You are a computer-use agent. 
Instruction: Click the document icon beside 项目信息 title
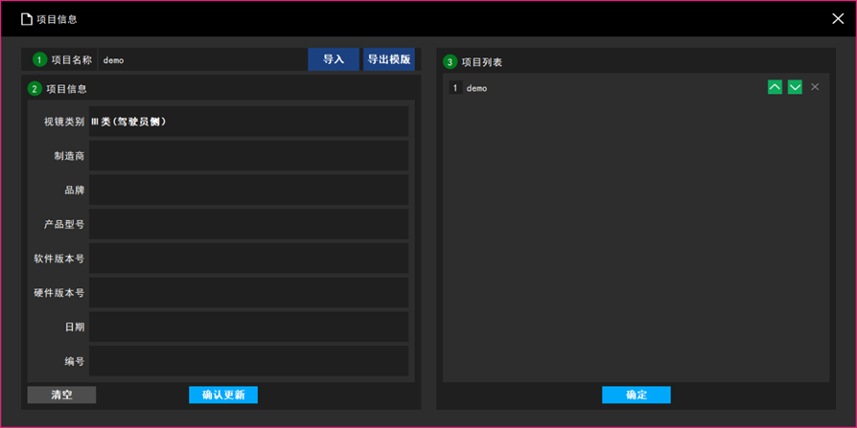click(x=27, y=19)
